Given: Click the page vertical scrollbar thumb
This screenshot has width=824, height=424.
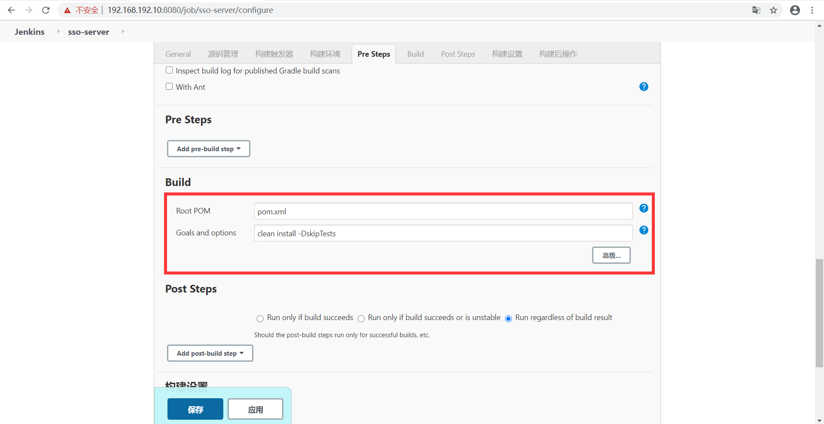Looking at the screenshot, I should [820, 313].
